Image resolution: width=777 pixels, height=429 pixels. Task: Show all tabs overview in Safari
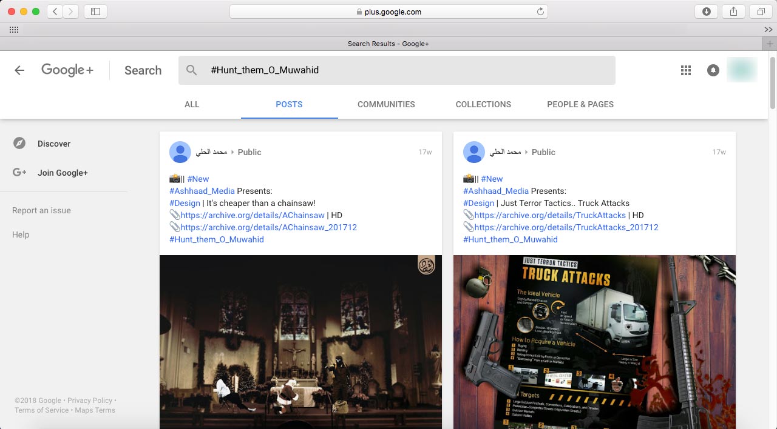click(x=761, y=12)
